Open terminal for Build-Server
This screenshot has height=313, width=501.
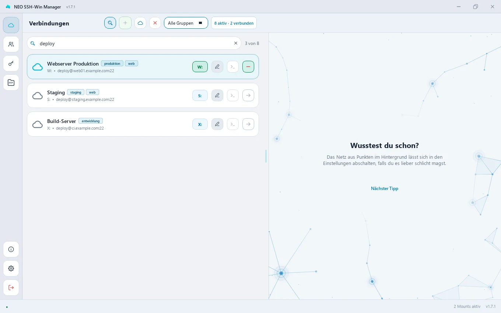(x=233, y=124)
